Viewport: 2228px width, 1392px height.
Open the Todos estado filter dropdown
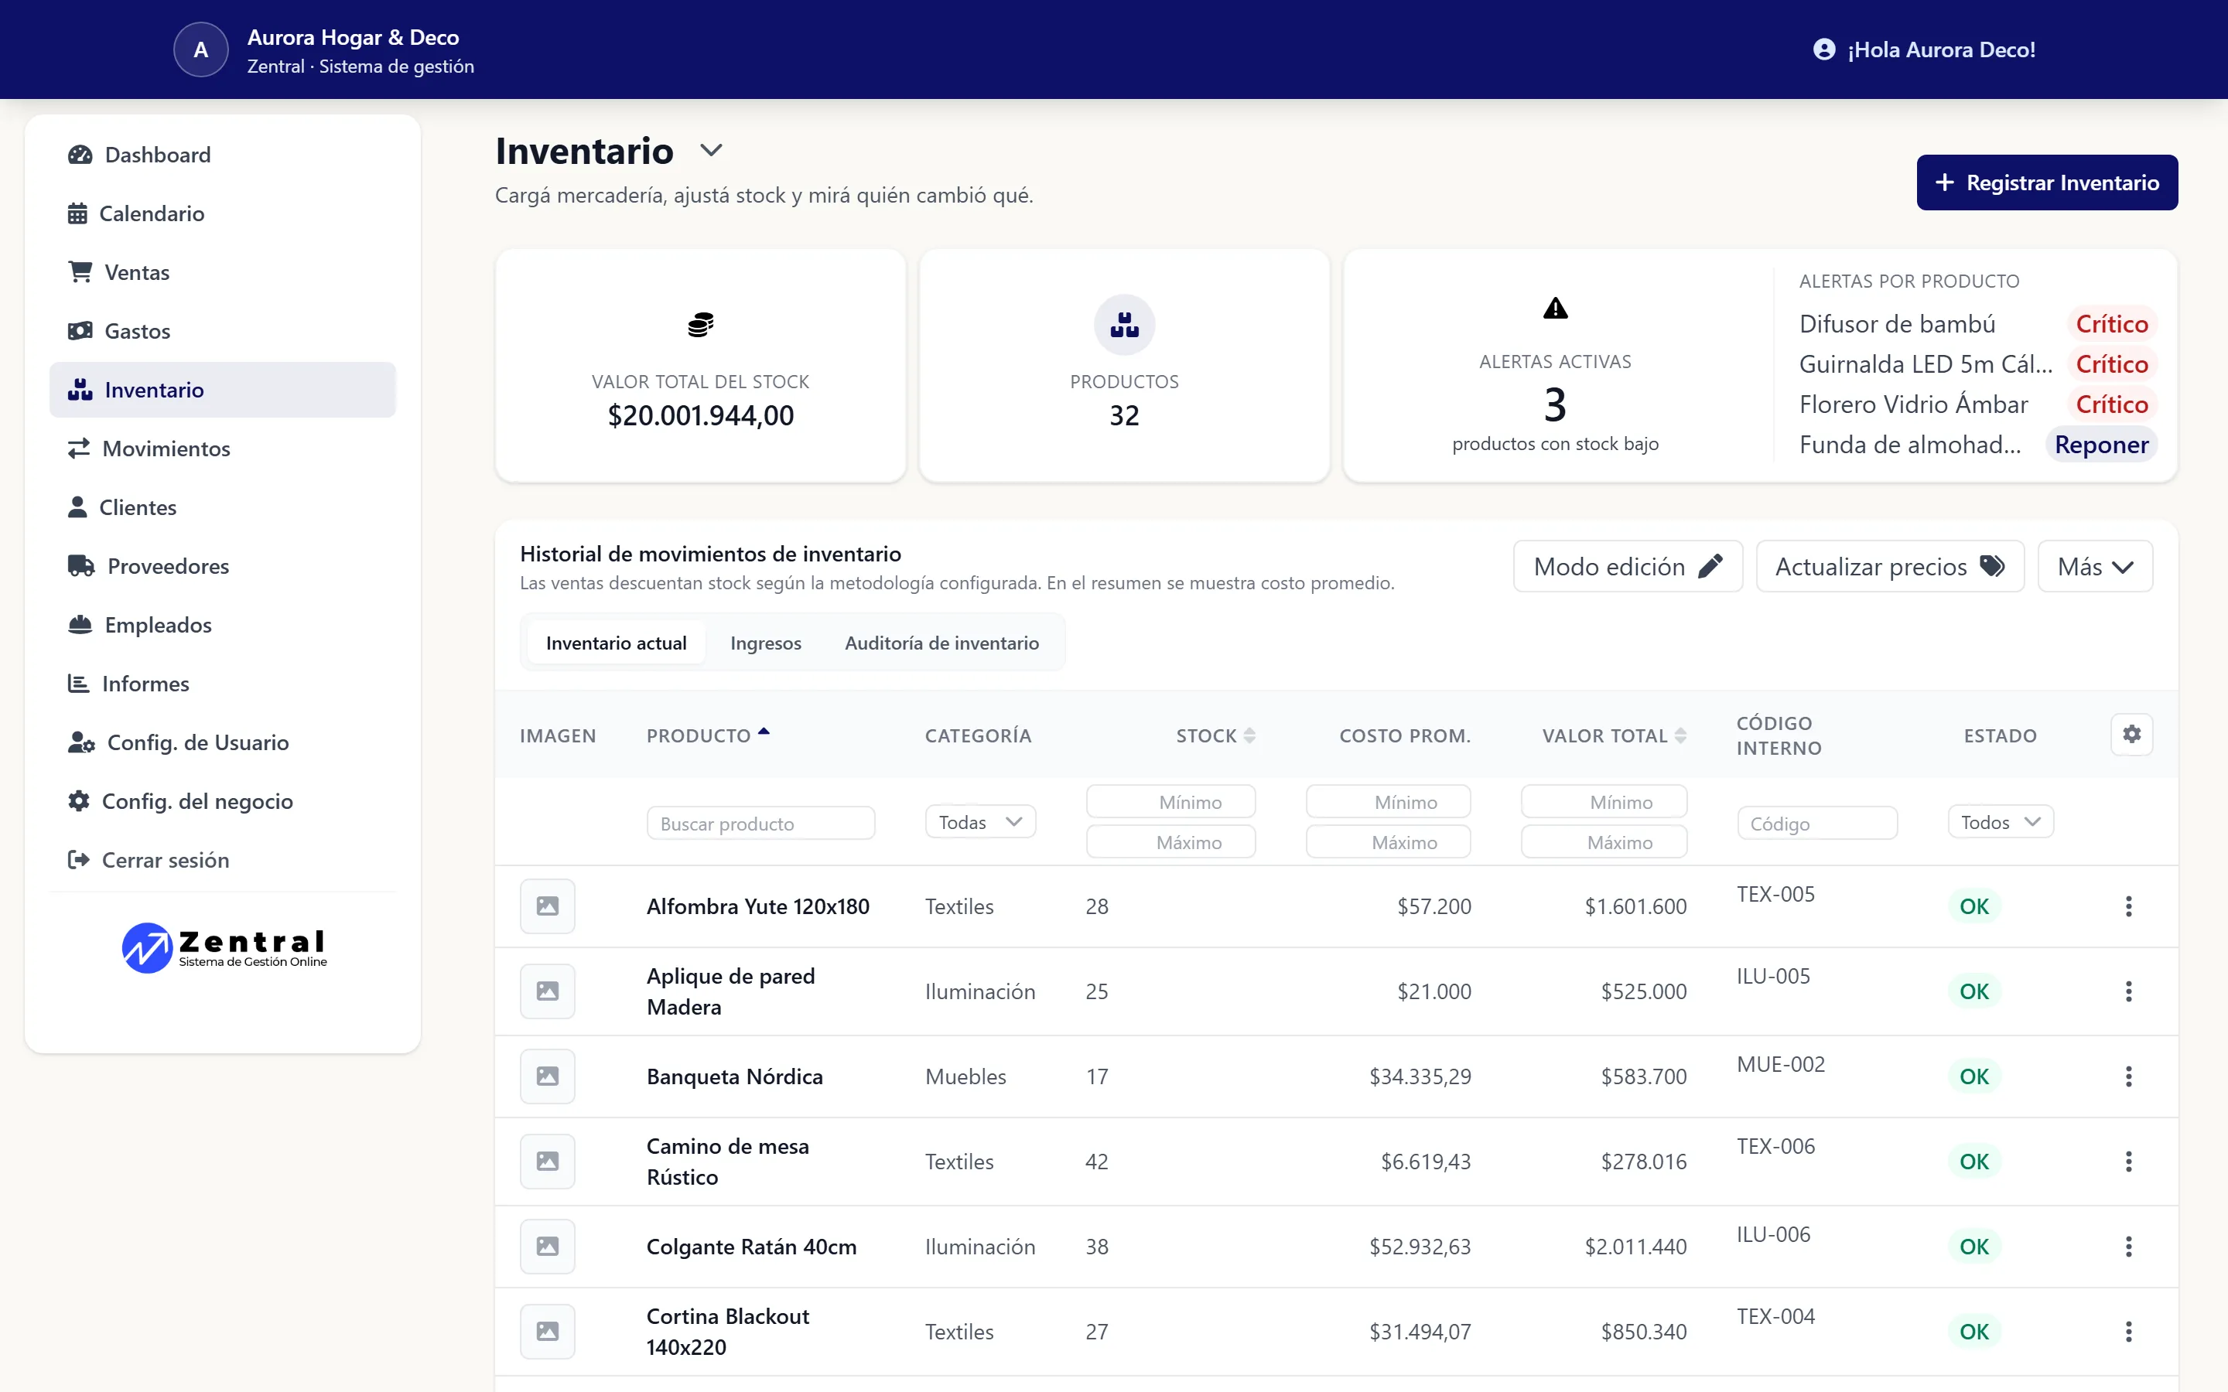coord(2000,822)
